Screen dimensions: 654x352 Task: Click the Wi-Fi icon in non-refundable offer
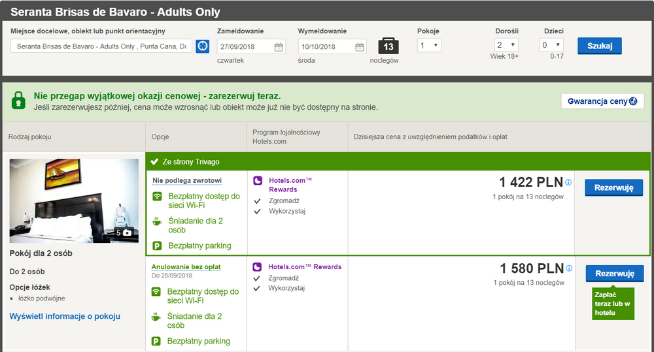[x=157, y=196]
